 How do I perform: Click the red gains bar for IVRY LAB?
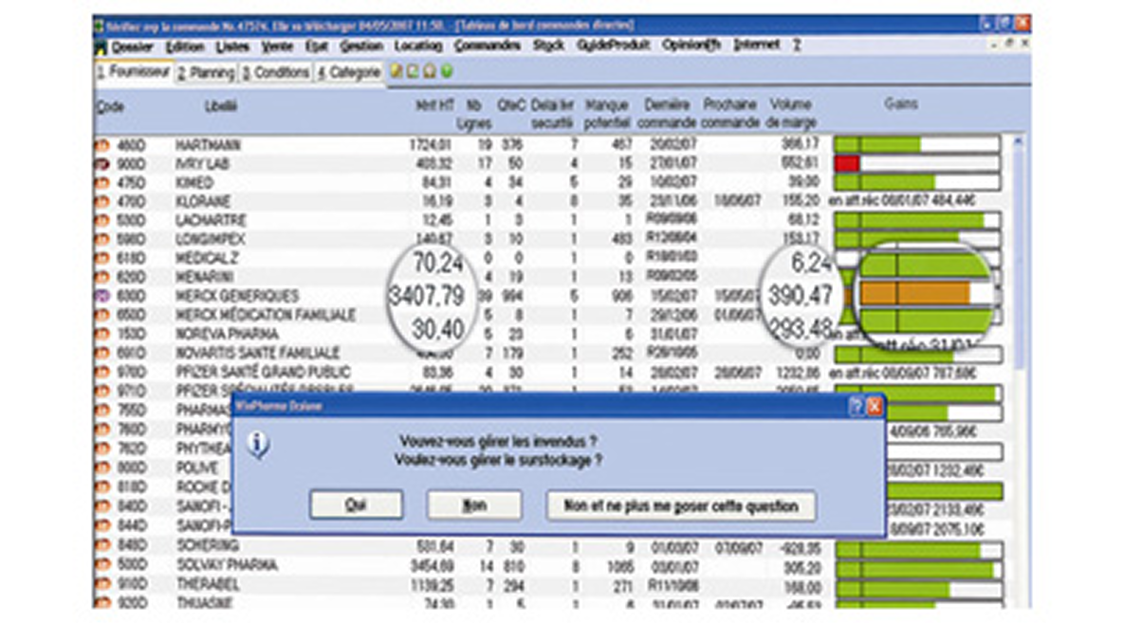847,164
